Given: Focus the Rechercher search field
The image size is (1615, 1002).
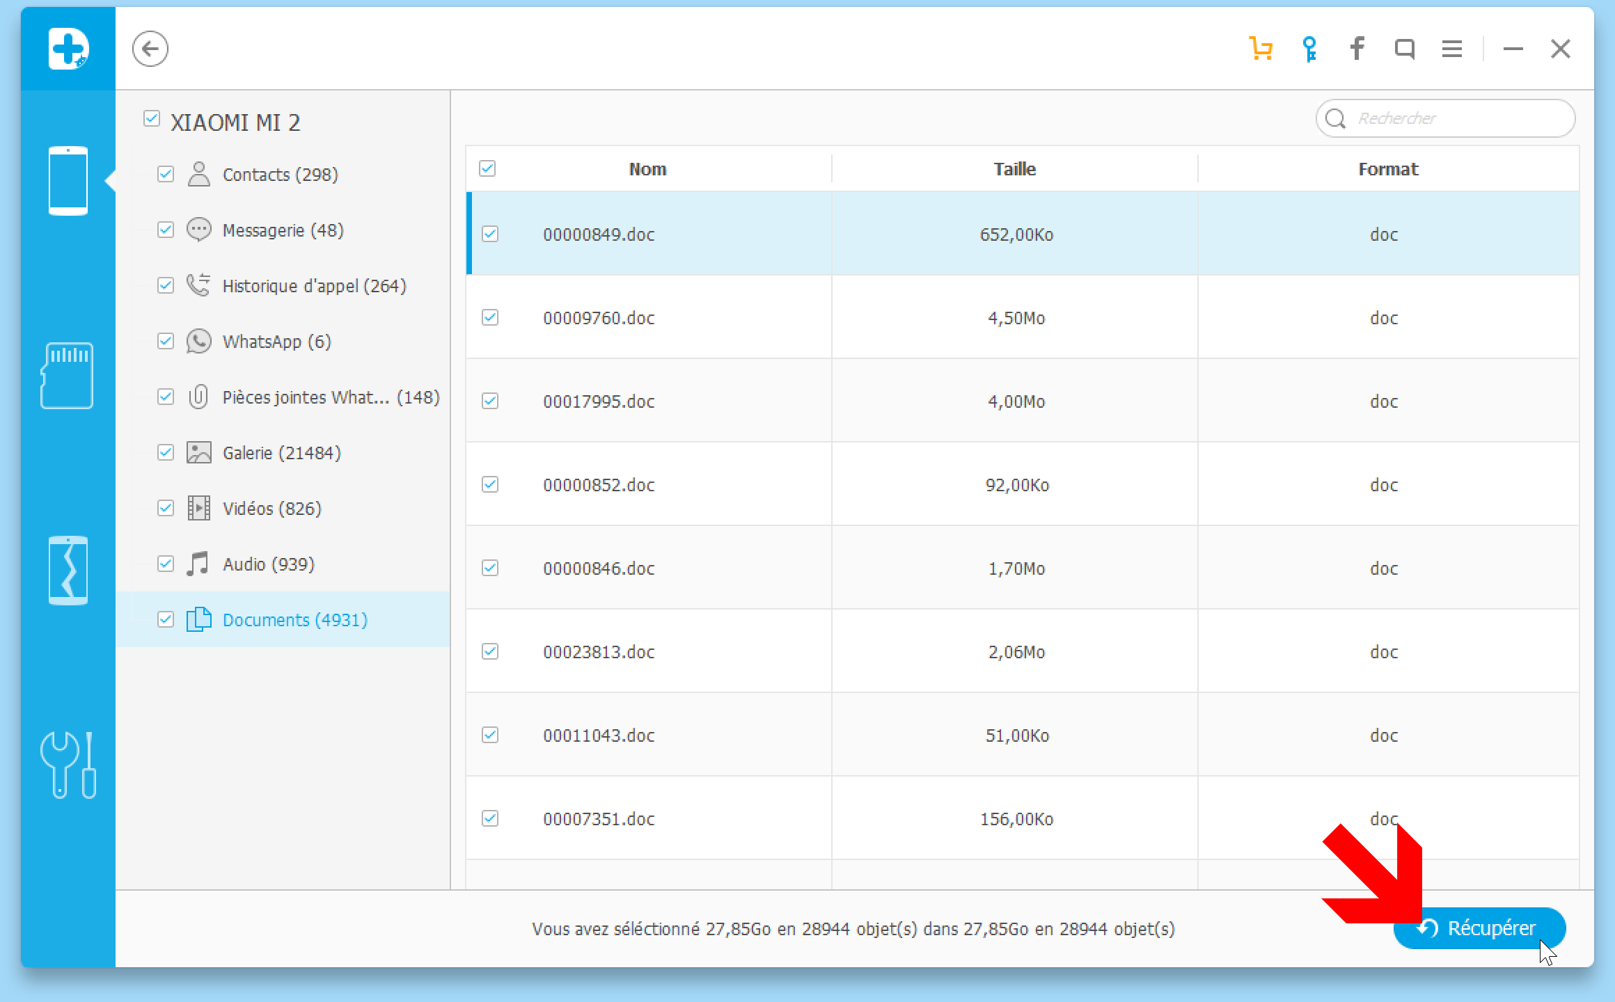Looking at the screenshot, I should pyautogui.click(x=1446, y=118).
